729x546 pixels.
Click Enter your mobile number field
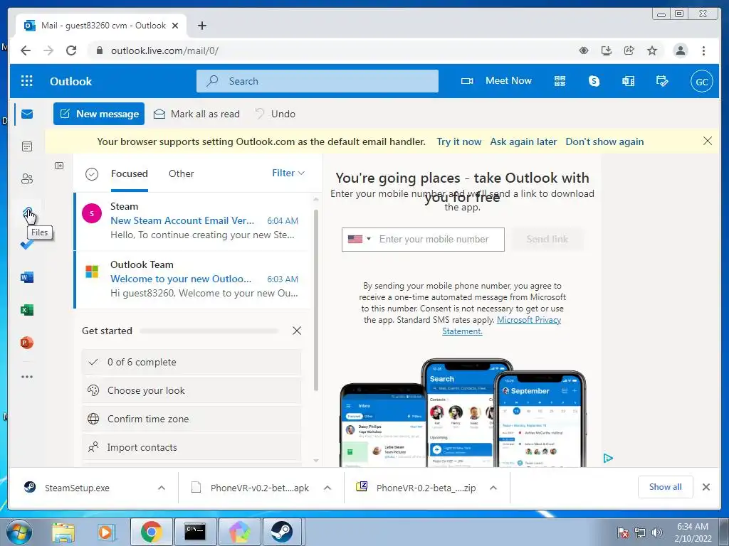point(439,240)
